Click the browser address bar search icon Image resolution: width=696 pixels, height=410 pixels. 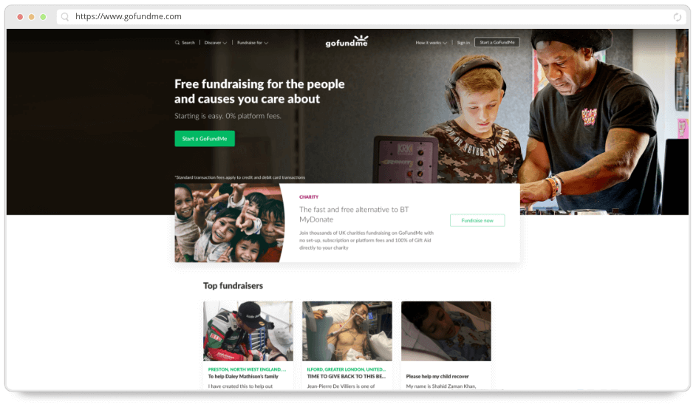[x=65, y=17]
